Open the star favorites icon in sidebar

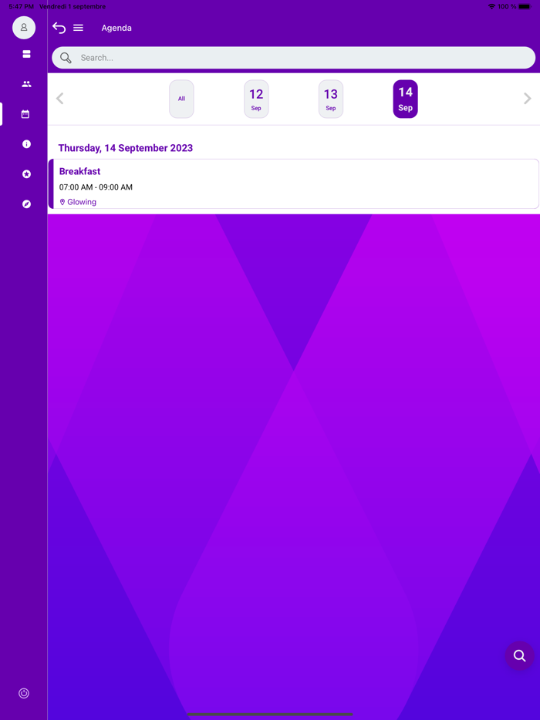coord(27,174)
